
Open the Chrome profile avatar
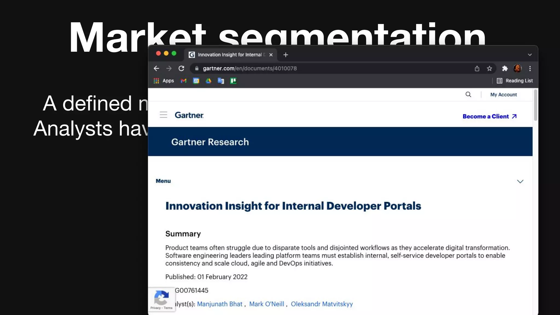[x=517, y=68]
